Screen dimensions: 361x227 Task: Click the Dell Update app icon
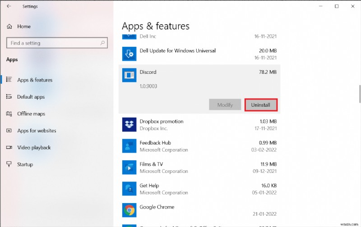[129, 54]
